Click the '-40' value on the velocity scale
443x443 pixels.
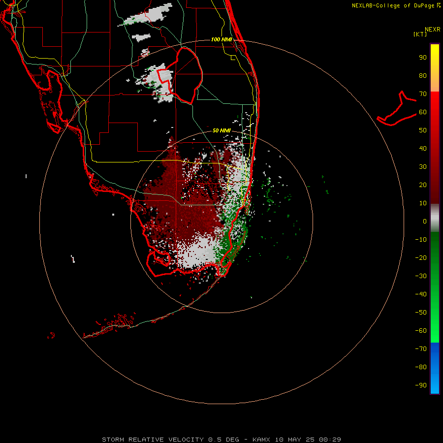pyautogui.click(x=421, y=294)
